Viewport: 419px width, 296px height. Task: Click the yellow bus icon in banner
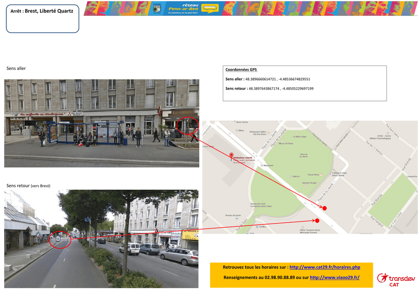pos(210,9)
